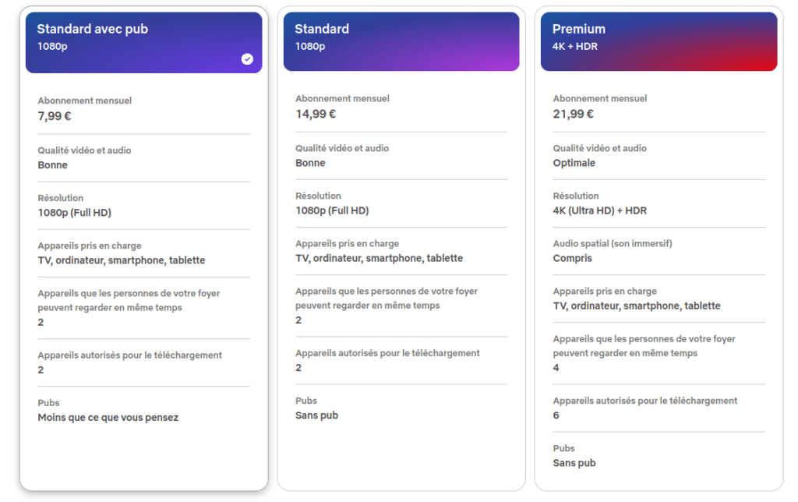Click 'Abonnement mensuel' label in Premium card
Viewport: 798px width, 502px height.
click(x=600, y=98)
